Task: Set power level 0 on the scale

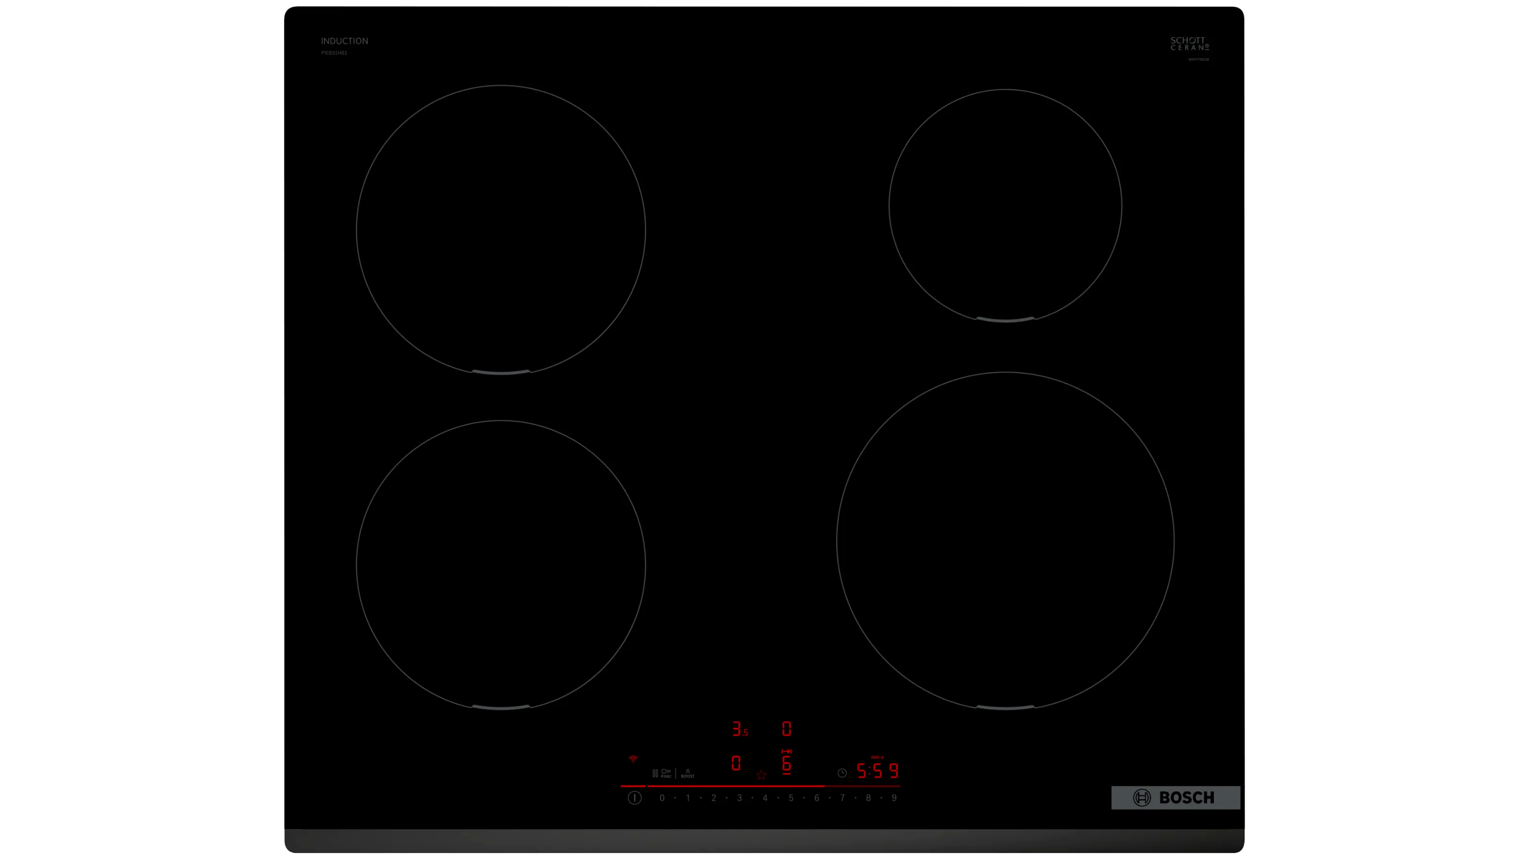Action: coord(662,798)
